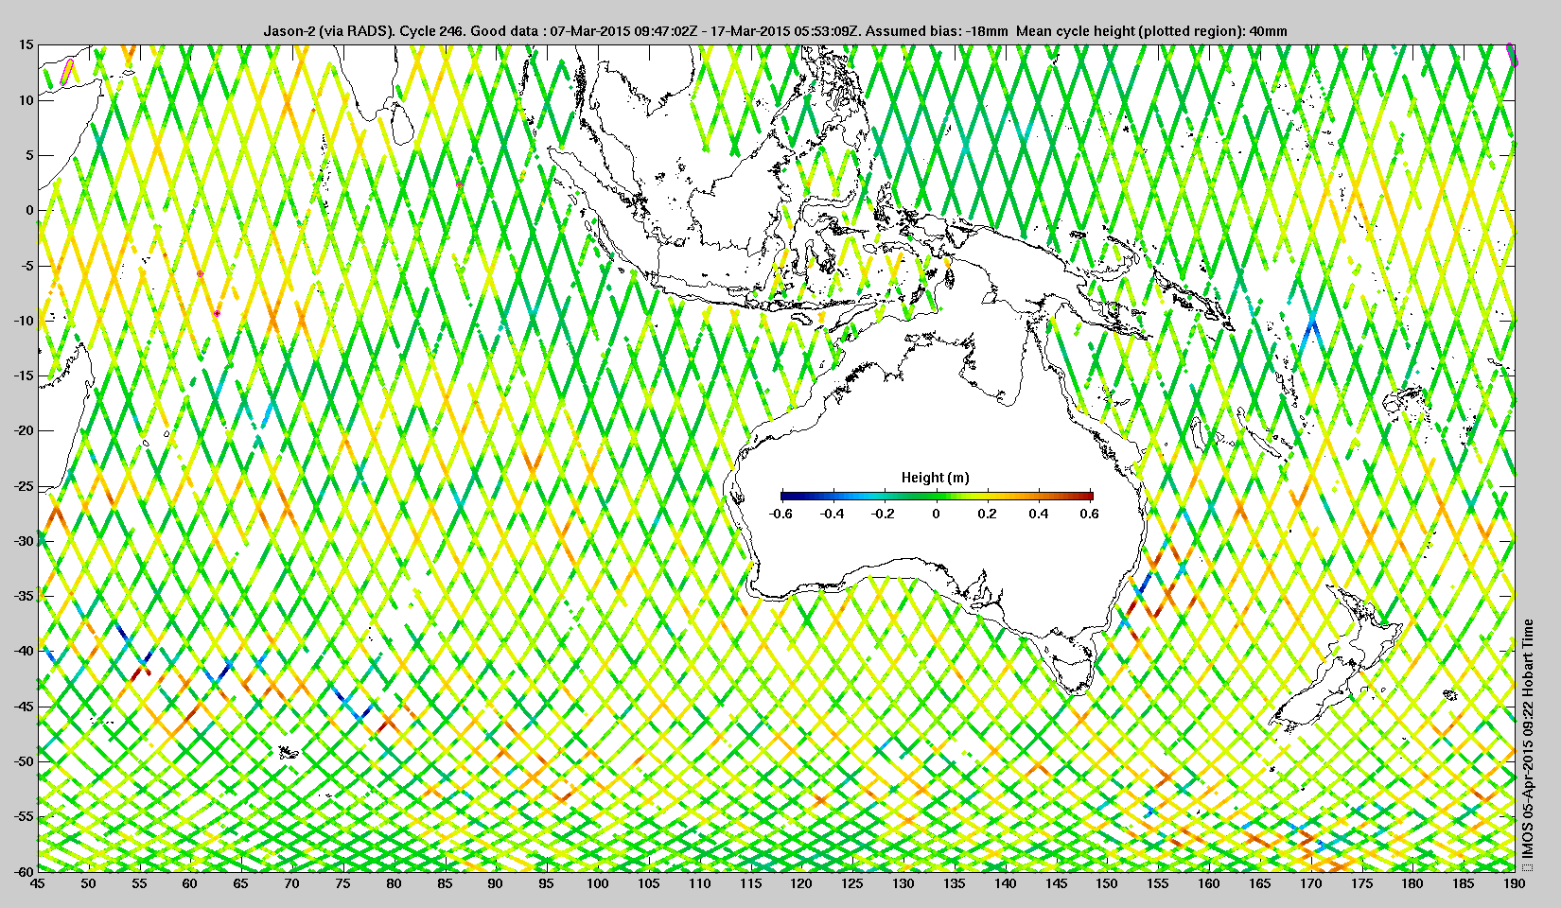Click the y-axis 0 latitude label

click(29, 210)
